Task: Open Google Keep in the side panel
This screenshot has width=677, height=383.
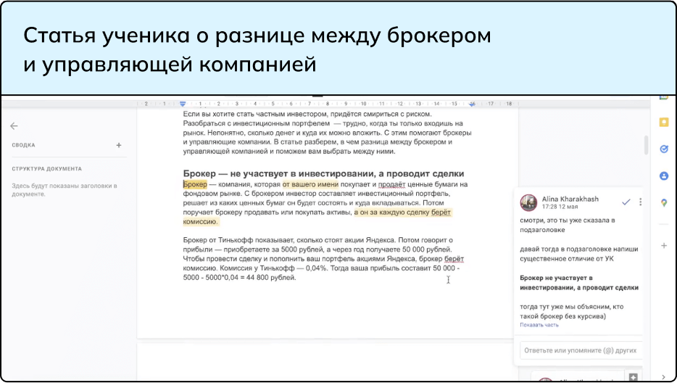Action: [x=664, y=123]
